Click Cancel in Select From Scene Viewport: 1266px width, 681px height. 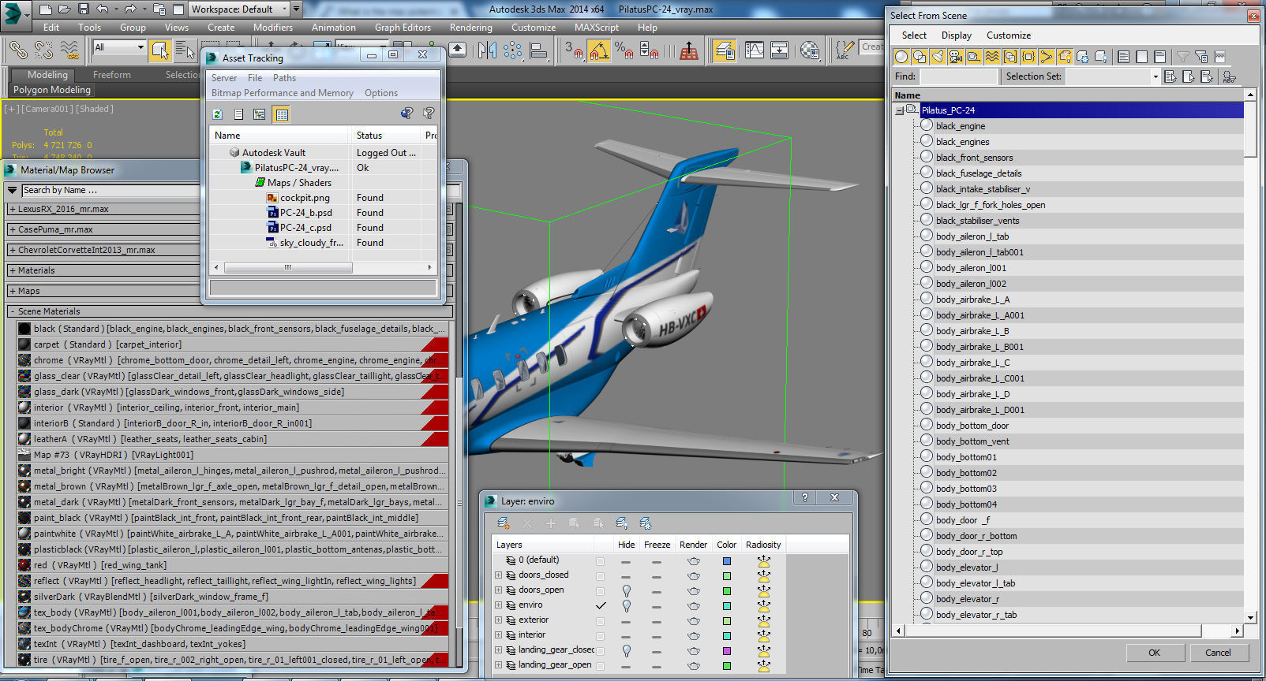click(1218, 653)
